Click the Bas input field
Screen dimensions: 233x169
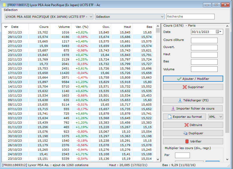coord(204,62)
